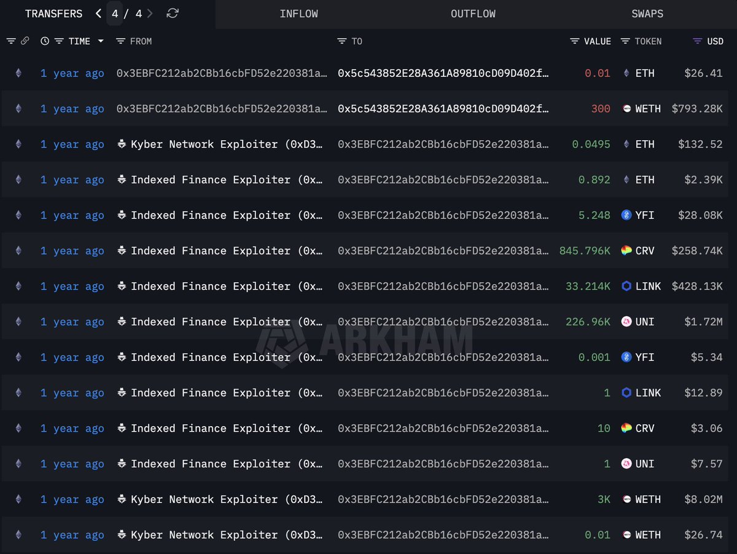Screen dimensions: 737x554
Task: Click the UNI token icon on 226.96K row
Action: click(626, 322)
